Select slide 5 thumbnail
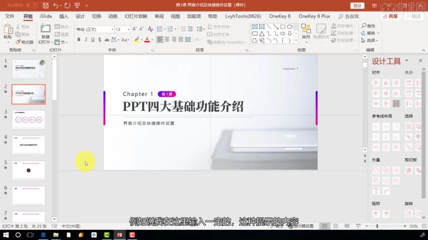428x240 pixels. [28, 170]
